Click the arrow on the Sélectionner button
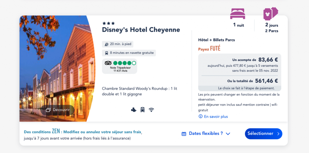The width and height of the screenshot is (309, 153). click(278, 134)
